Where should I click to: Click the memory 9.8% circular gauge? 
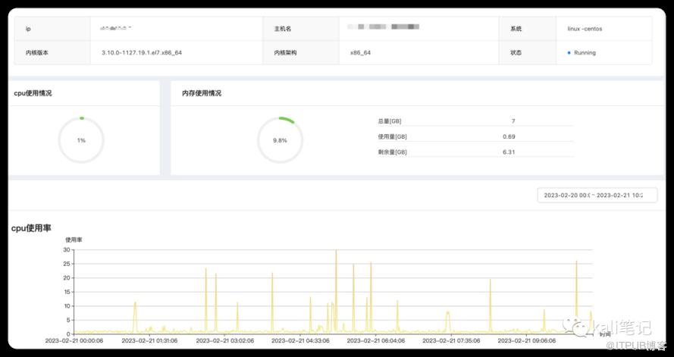click(280, 140)
